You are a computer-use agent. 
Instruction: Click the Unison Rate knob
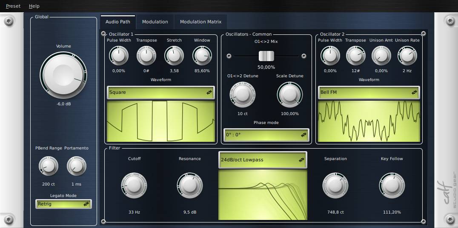(407, 56)
